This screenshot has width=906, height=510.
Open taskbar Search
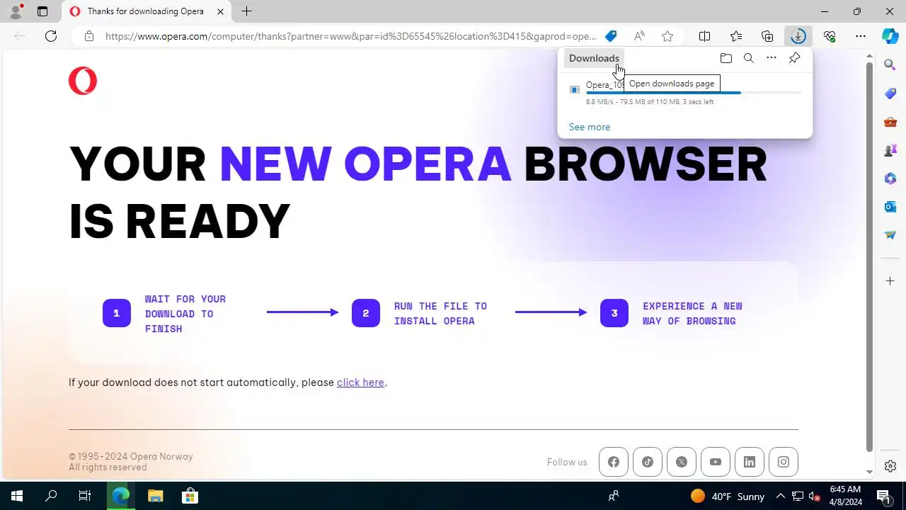(x=51, y=496)
